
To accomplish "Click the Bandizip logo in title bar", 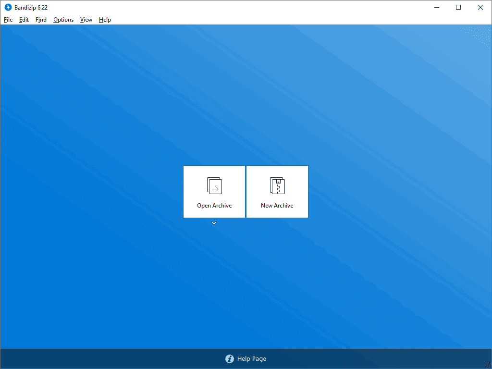I will [x=8, y=7].
